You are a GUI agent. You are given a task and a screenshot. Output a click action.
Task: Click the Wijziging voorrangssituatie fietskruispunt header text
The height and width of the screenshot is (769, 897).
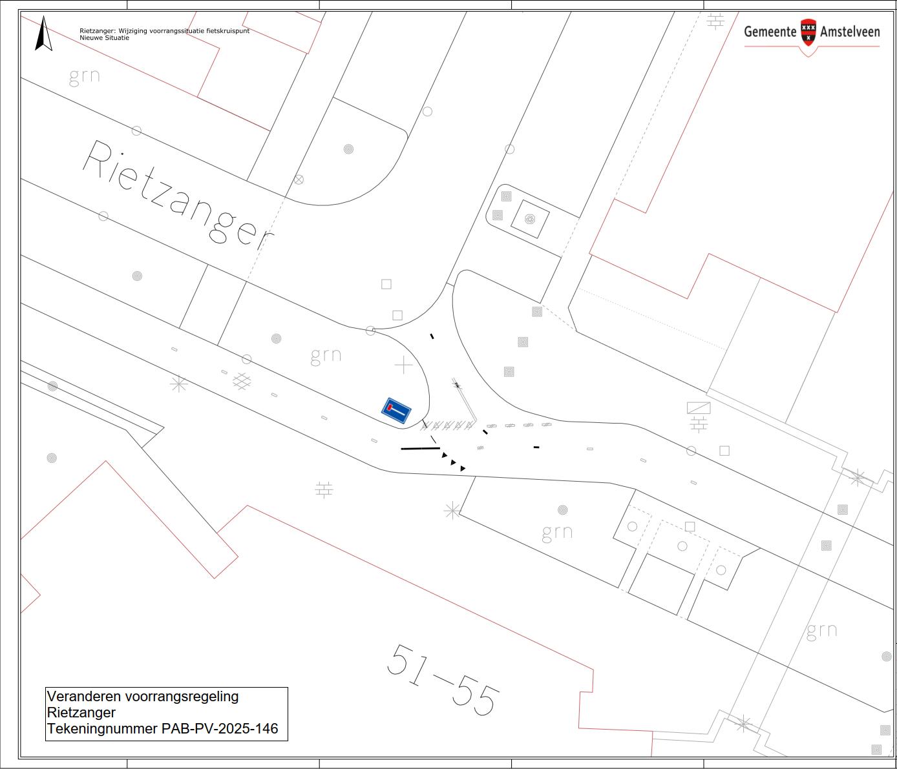(x=164, y=31)
